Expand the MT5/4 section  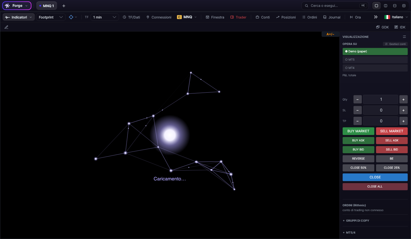[349, 232]
